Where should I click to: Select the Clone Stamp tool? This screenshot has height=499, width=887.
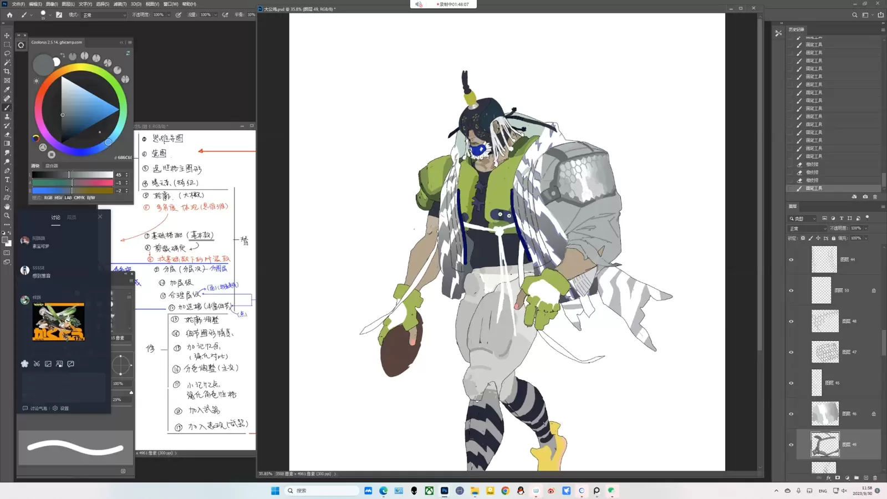(7, 116)
